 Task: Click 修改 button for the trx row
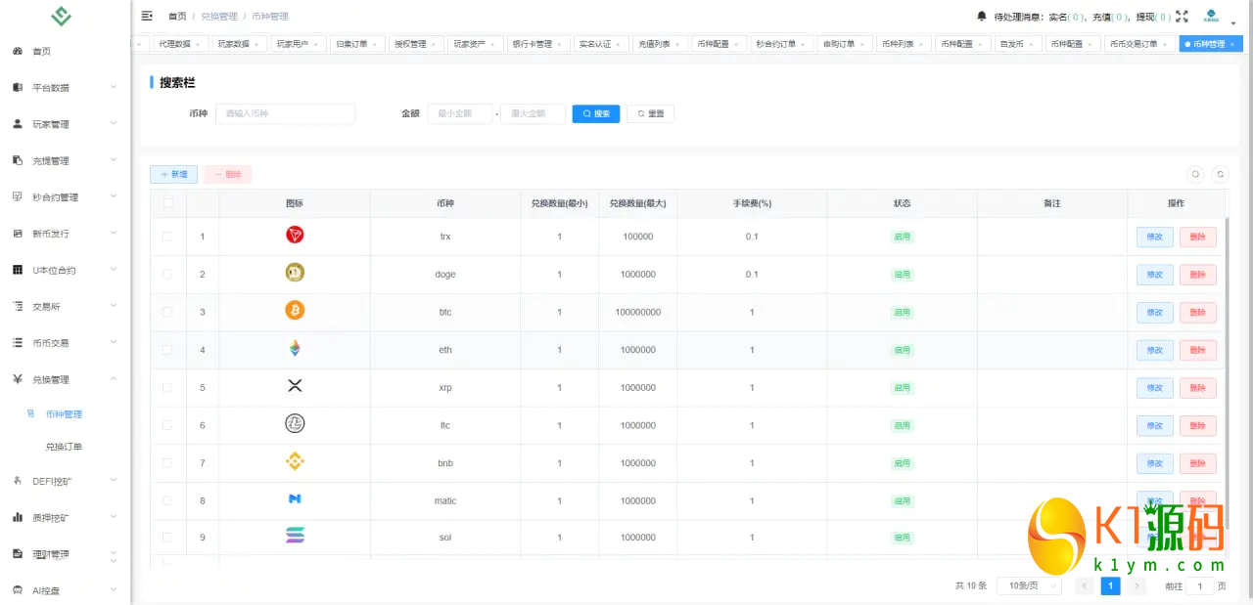click(1154, 237)
